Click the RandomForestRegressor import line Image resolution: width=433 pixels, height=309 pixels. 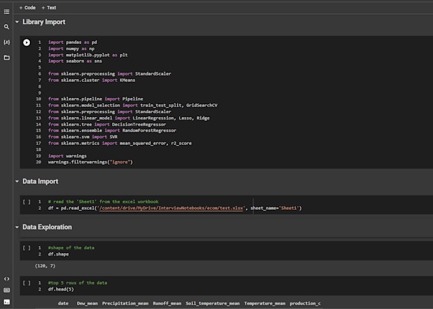coord(112,130)
